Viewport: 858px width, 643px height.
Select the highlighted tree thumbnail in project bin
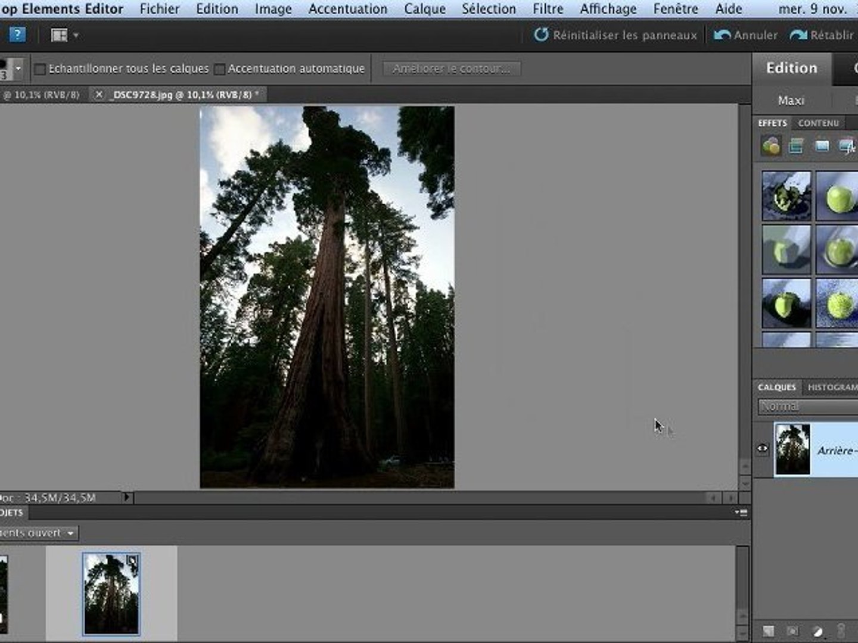111,594
